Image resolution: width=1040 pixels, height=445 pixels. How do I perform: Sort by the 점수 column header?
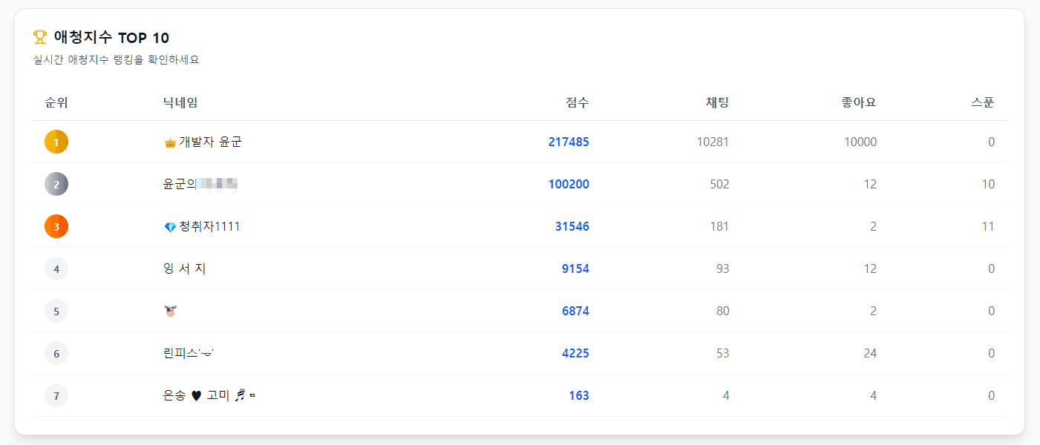tap(577, 103)
